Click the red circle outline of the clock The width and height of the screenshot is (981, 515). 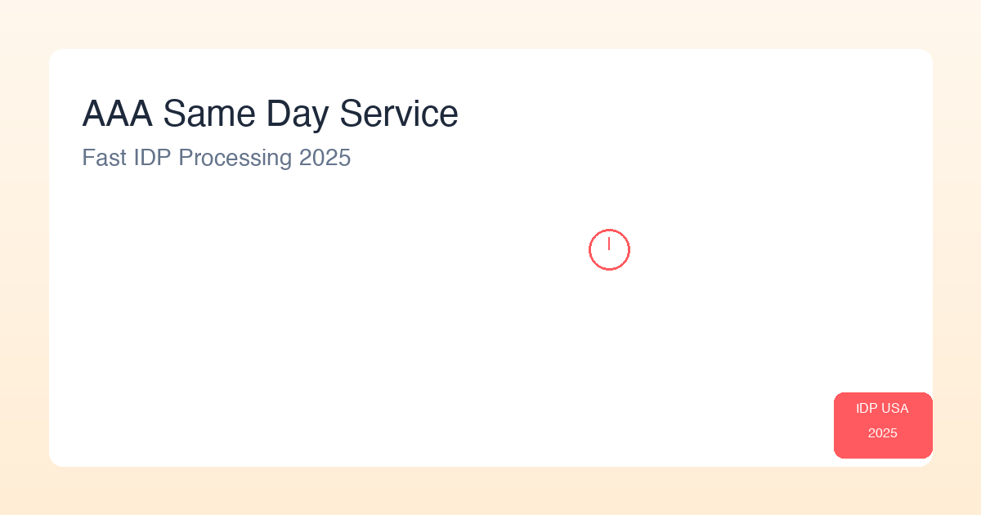point(590,249)
